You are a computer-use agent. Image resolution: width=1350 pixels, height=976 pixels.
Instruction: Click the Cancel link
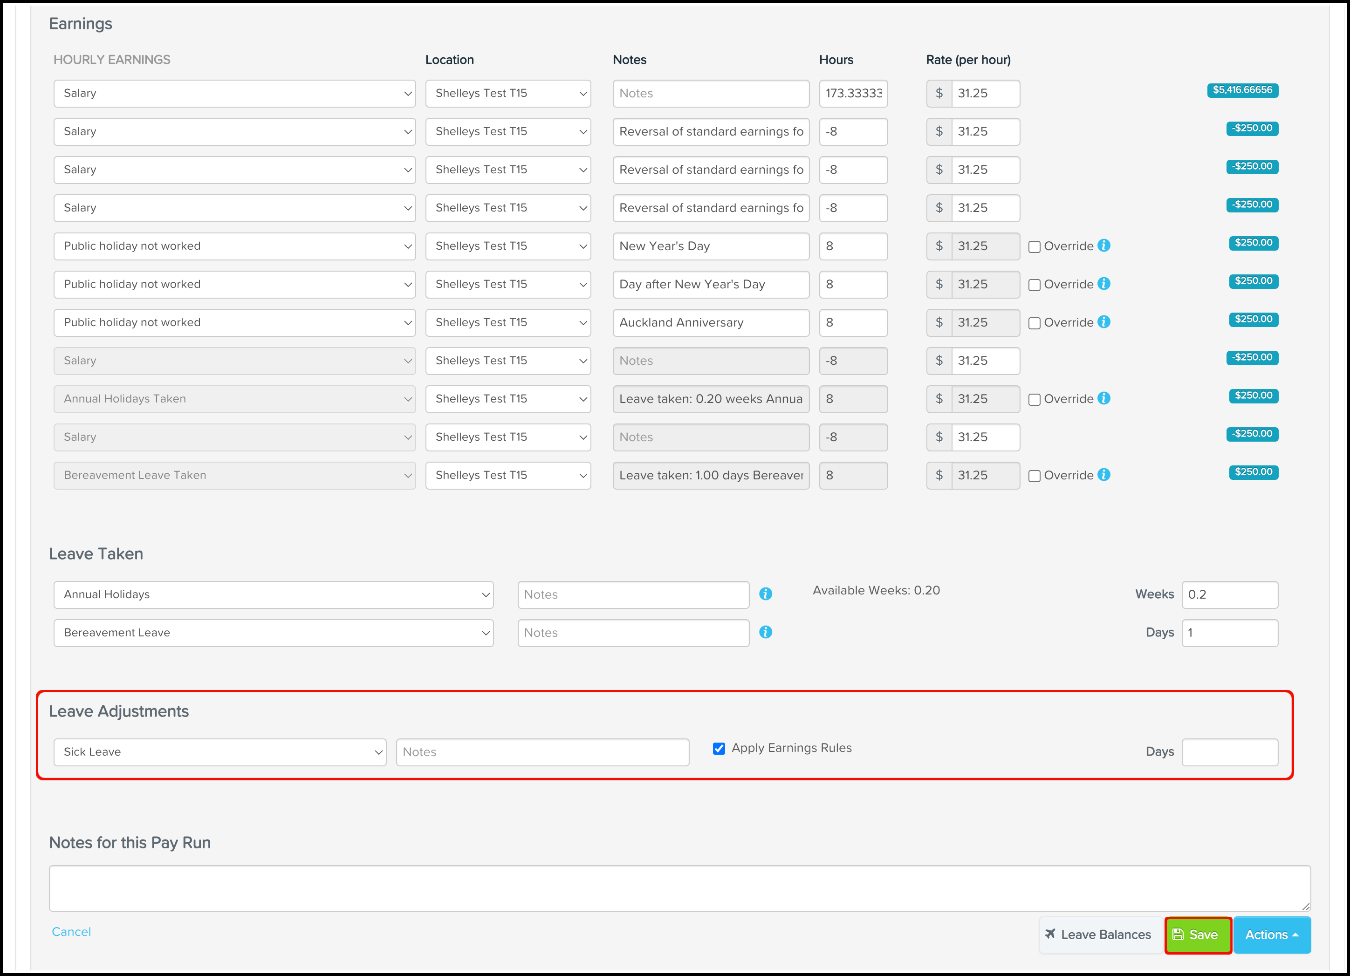coord(71,931)
